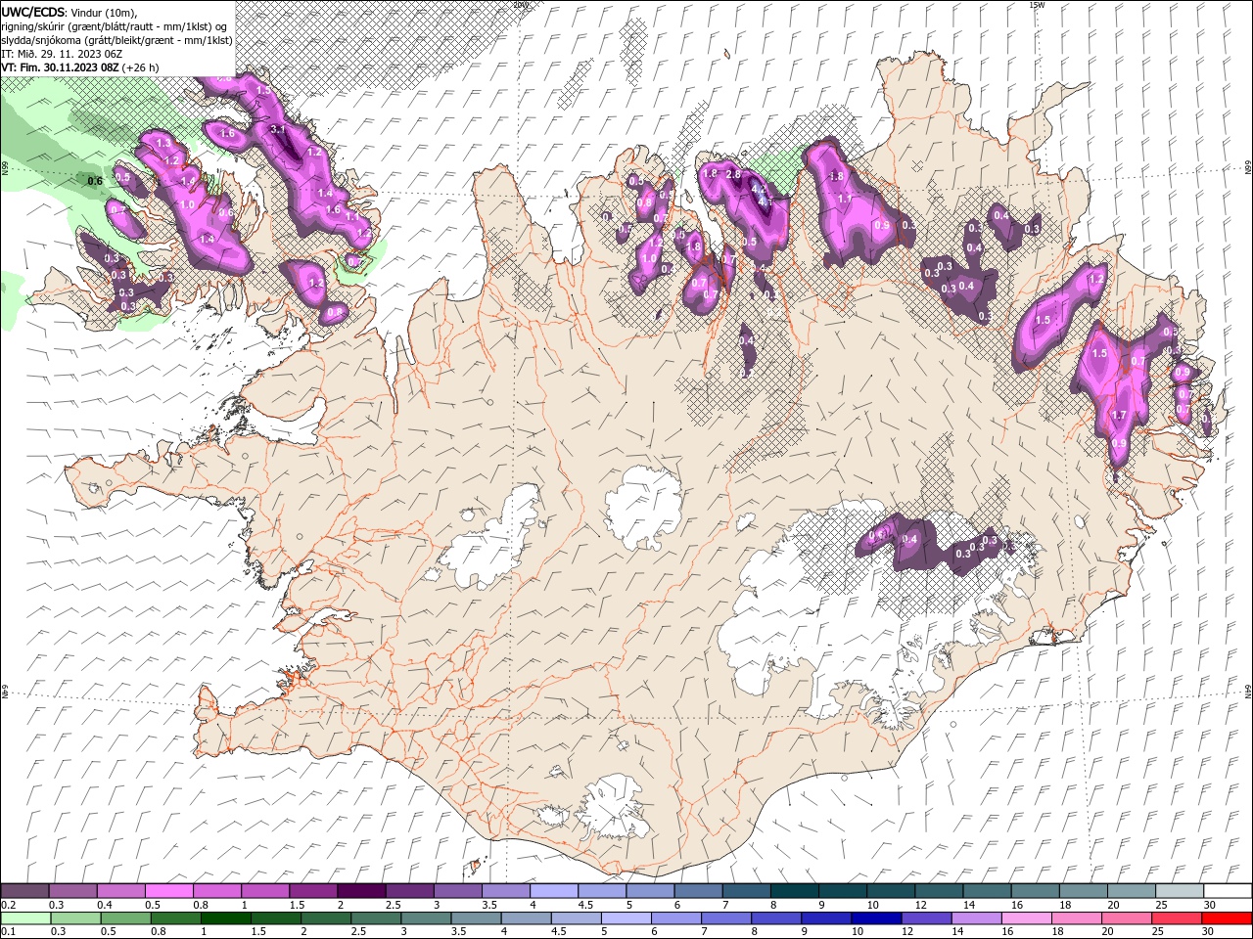This screenshot has height=939, width=1253.
Task: Pick the darkest purple swatch labeled 2 in upper legend
Action: [361, 890]
